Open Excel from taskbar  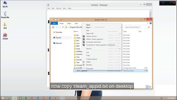[26, 98]
